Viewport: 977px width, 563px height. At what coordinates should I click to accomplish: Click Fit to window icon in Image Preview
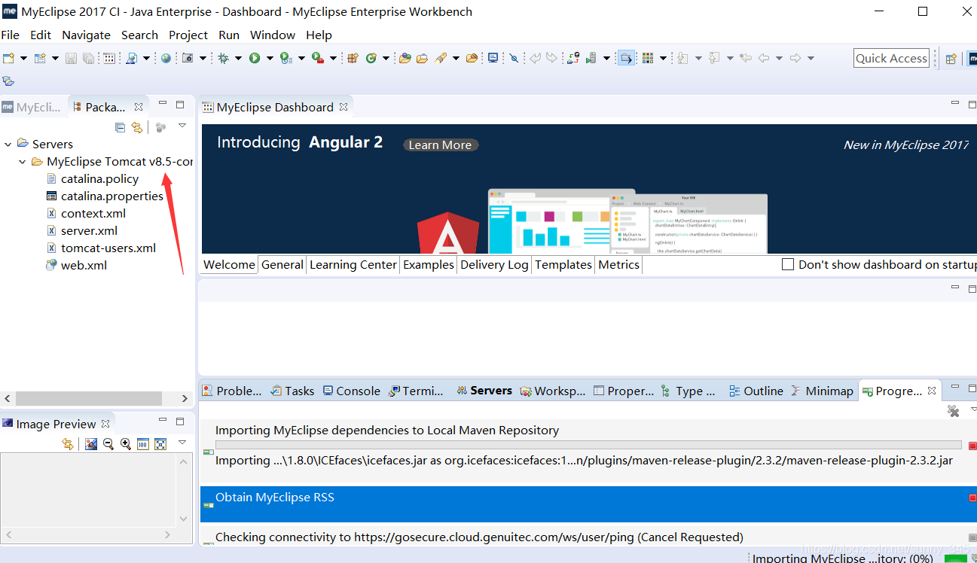click(x=160, y=444)
